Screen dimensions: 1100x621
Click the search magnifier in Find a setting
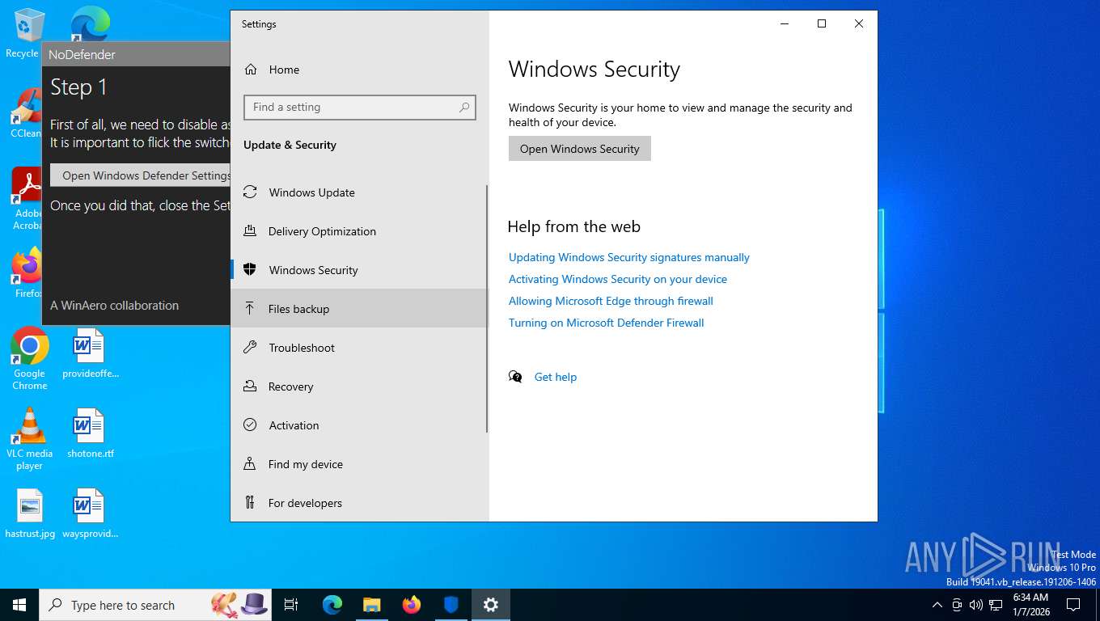(464, 107)
